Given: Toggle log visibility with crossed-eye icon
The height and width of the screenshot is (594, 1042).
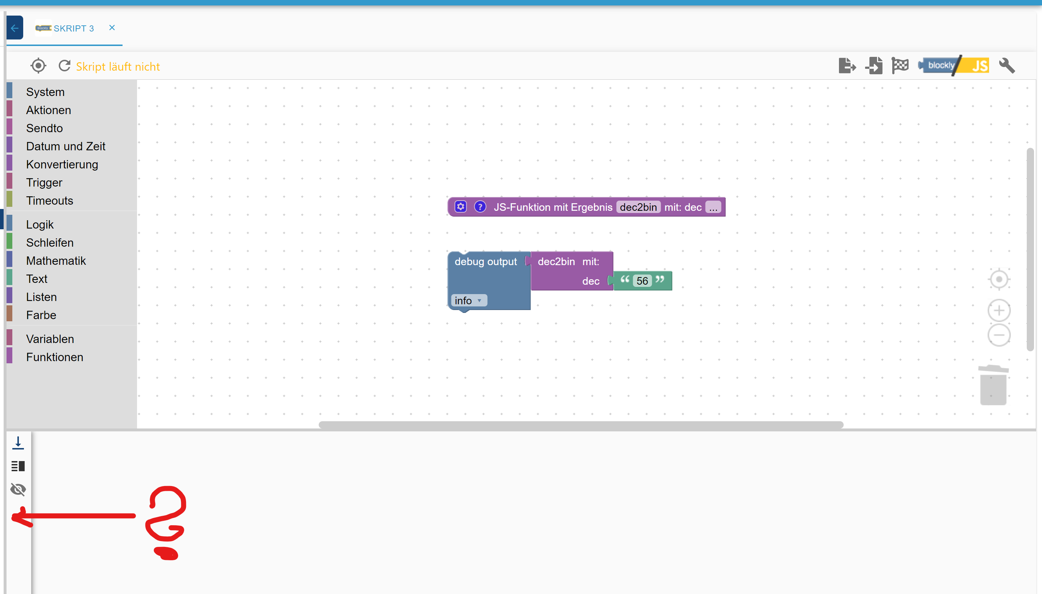Looking at the screenshot, I should [x=18, y=489].
